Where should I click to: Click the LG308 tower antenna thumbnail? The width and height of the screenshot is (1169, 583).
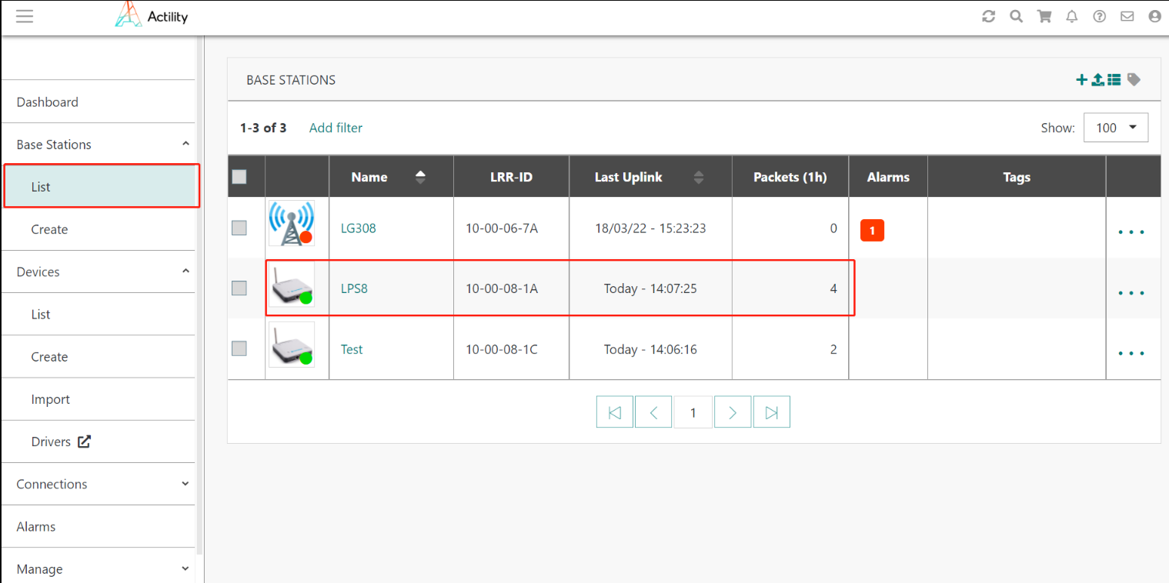coord(292,223)
